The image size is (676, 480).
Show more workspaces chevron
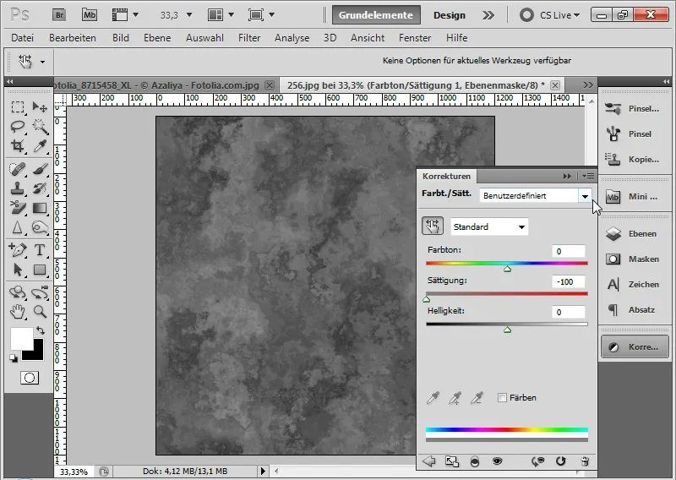(x=488, y=15)
